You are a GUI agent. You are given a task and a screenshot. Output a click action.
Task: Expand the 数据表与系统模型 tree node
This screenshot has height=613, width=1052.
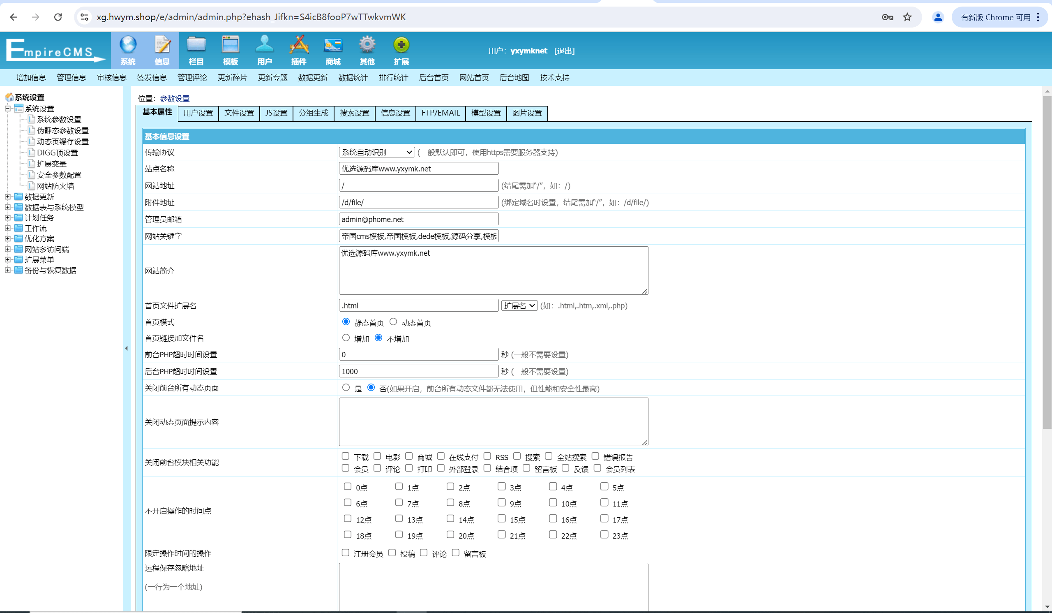tap(7, 207)
